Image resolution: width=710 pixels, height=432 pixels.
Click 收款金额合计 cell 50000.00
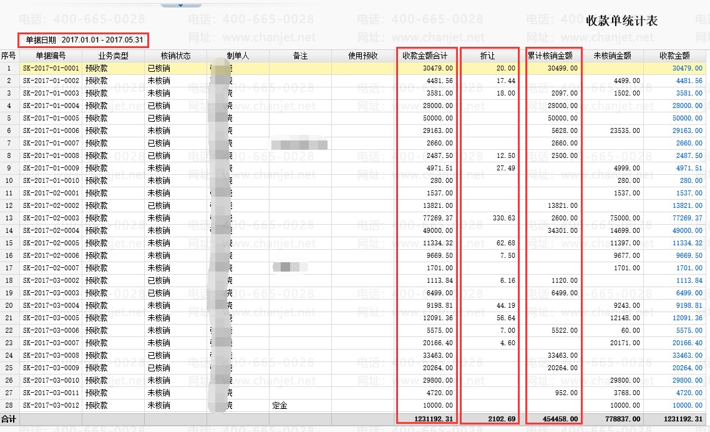[x=437, y=118]
